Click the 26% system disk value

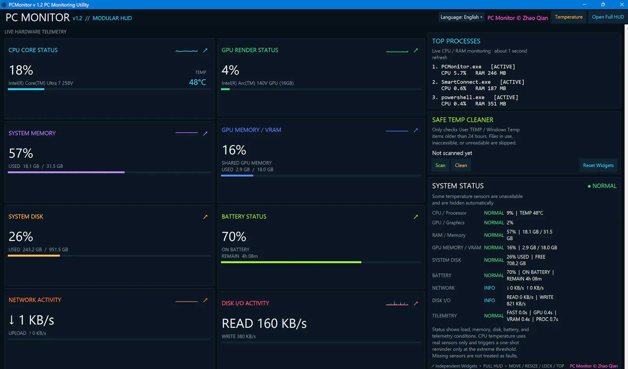[x=21, y=237]
